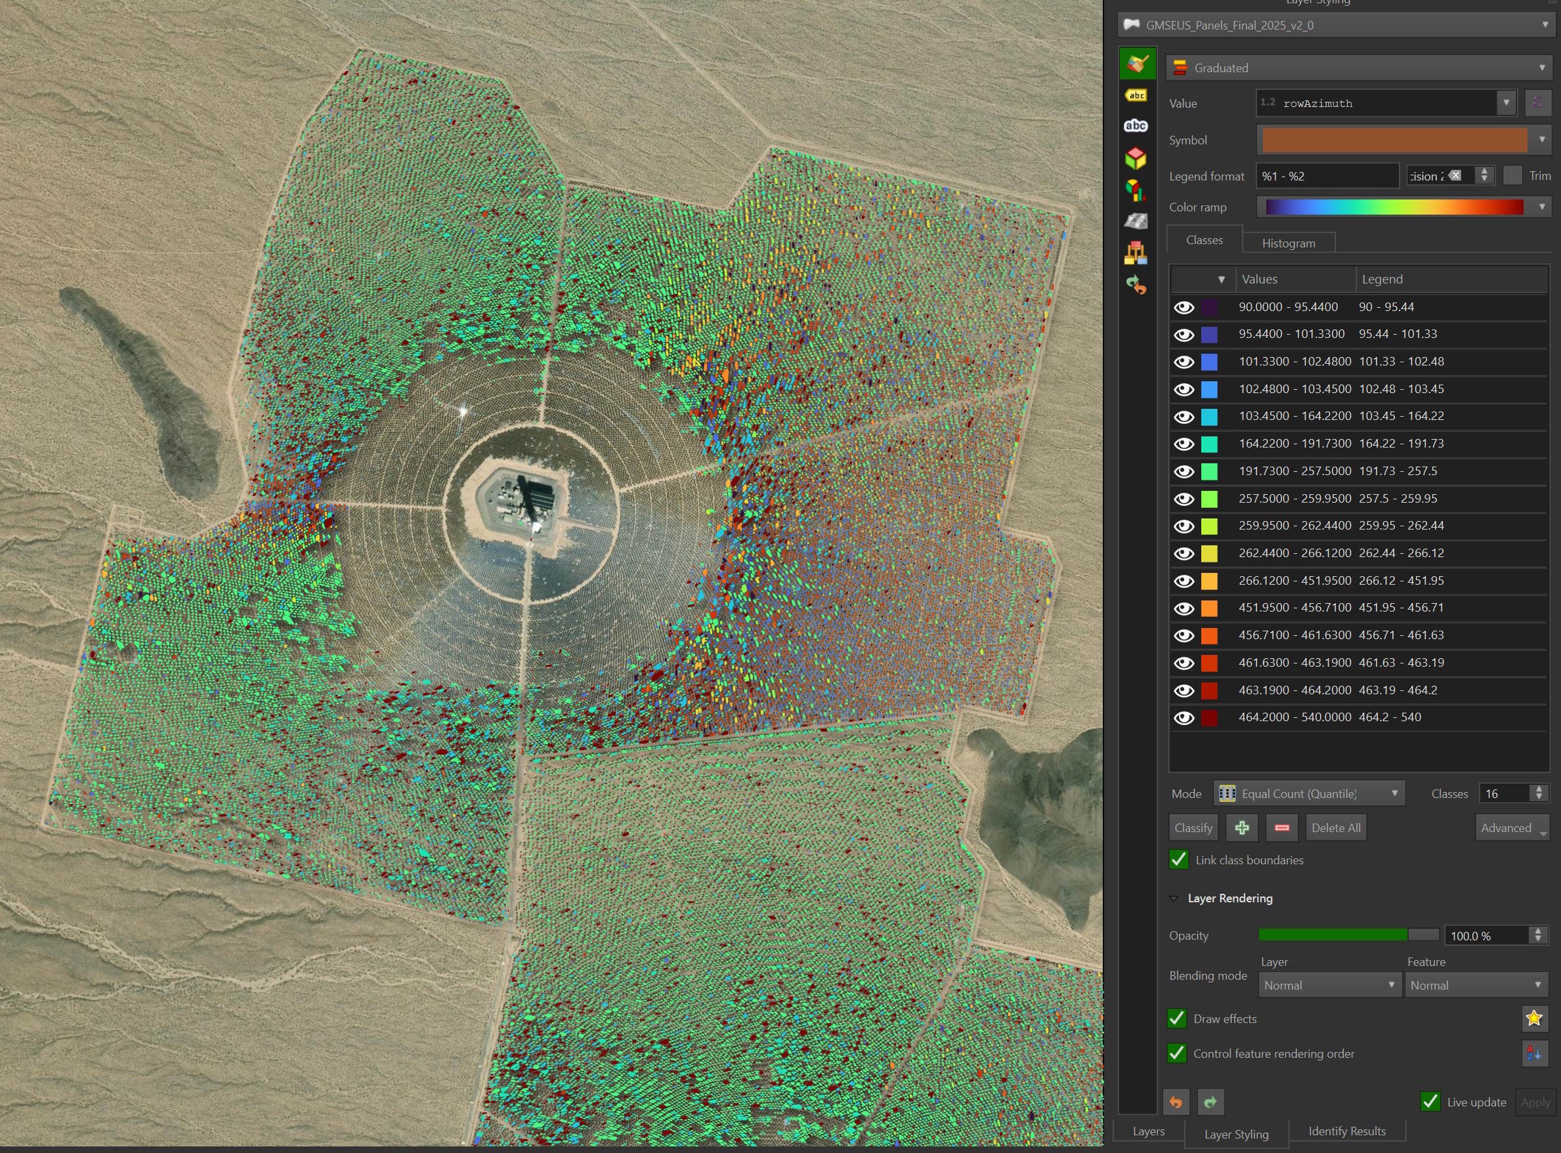Collapse the Layer Rendering section
The image size is (1561, 1153).
[x=1174, y=898]
